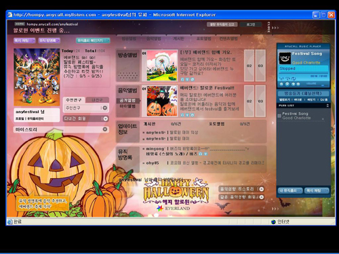Click first blue icon under Halloween Festival description
This screenshot has width=339, height=254.
click(x=182, y=115)
